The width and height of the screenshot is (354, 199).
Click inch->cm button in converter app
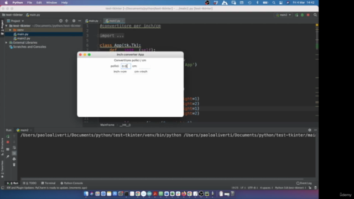[120, 71]
